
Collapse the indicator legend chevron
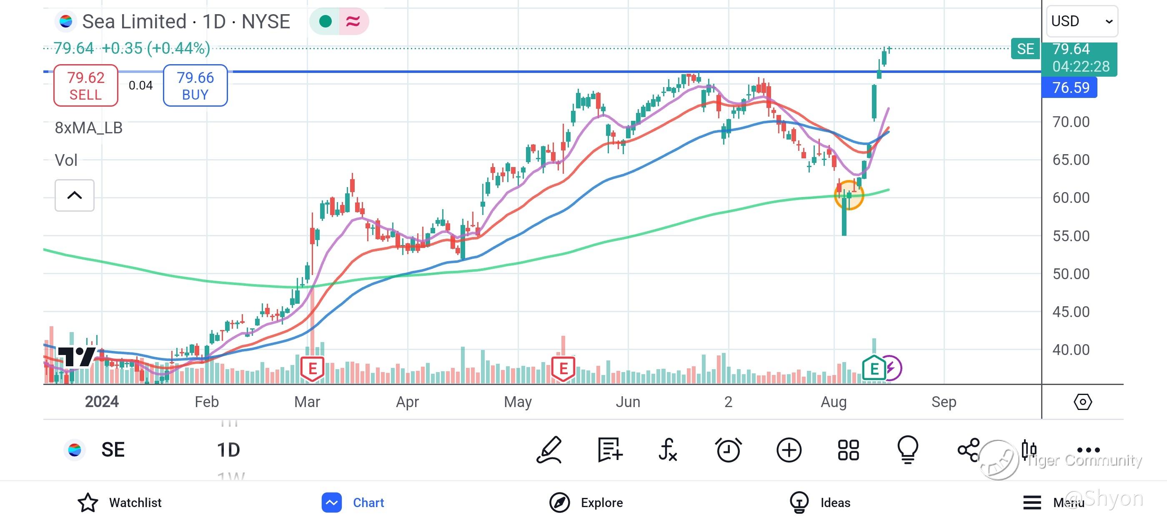click(x=74, y=195)
